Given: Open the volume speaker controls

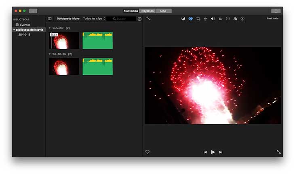Looking at the screenshot, I should tap(213, 19).
